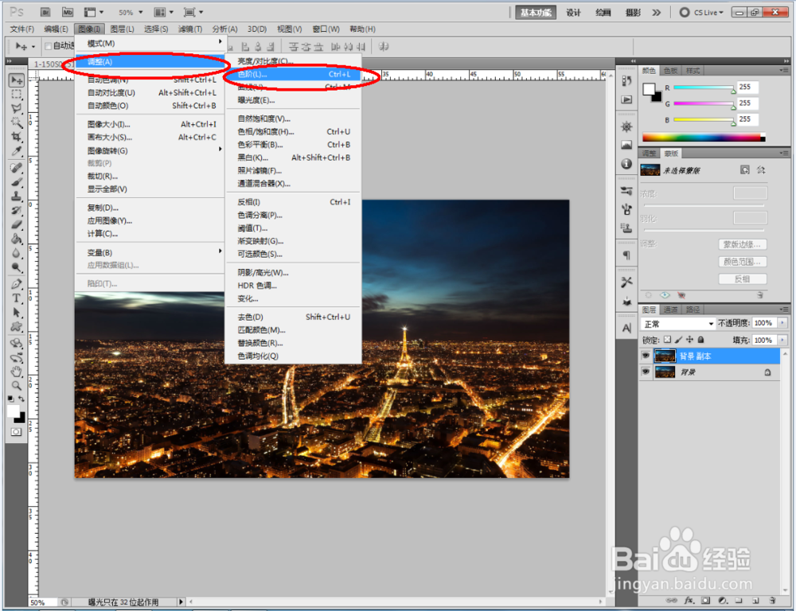This screenshot has height=611, width=796.
Task: Select the Eraser tool
Action: coord(16,225)
